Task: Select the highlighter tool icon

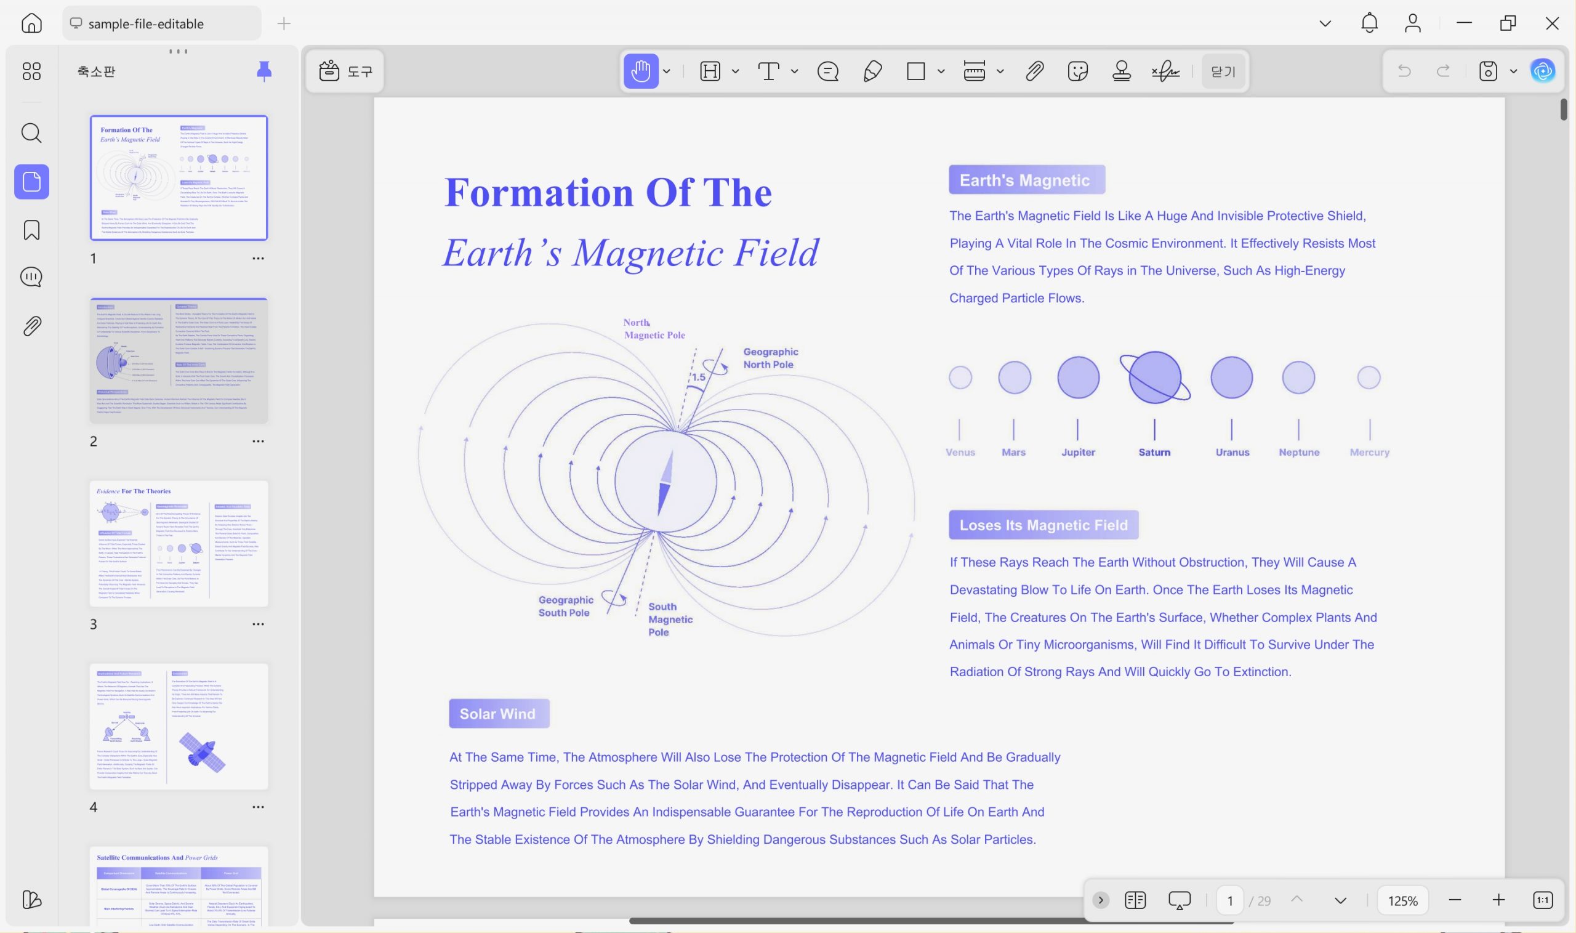Action: coord(710,71)
